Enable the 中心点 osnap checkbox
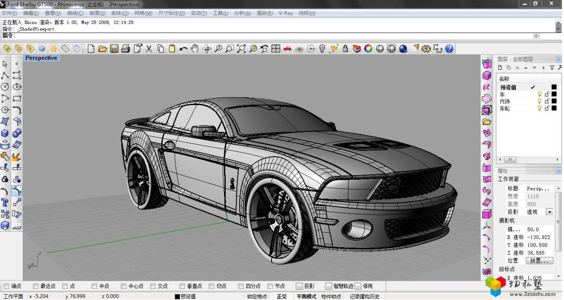This screenshot has height=300, width=564. pyautogui.click(x=124, y=286)
